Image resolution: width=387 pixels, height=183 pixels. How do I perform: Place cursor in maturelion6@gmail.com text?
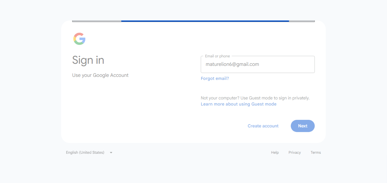232,64
